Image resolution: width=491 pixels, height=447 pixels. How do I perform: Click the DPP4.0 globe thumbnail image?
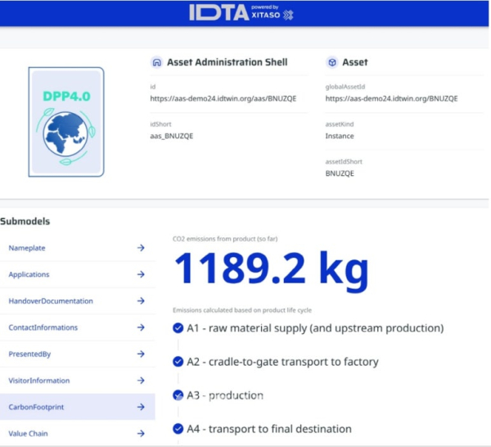tap(66, 123)
